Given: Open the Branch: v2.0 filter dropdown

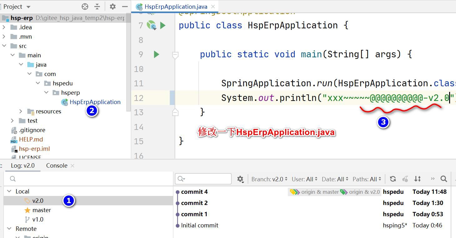Looking at the screenshot, I should [269, 179].
